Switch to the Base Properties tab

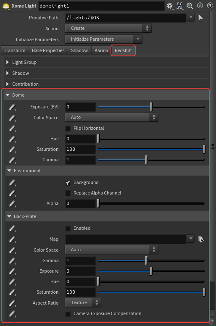tap(48, 50)
